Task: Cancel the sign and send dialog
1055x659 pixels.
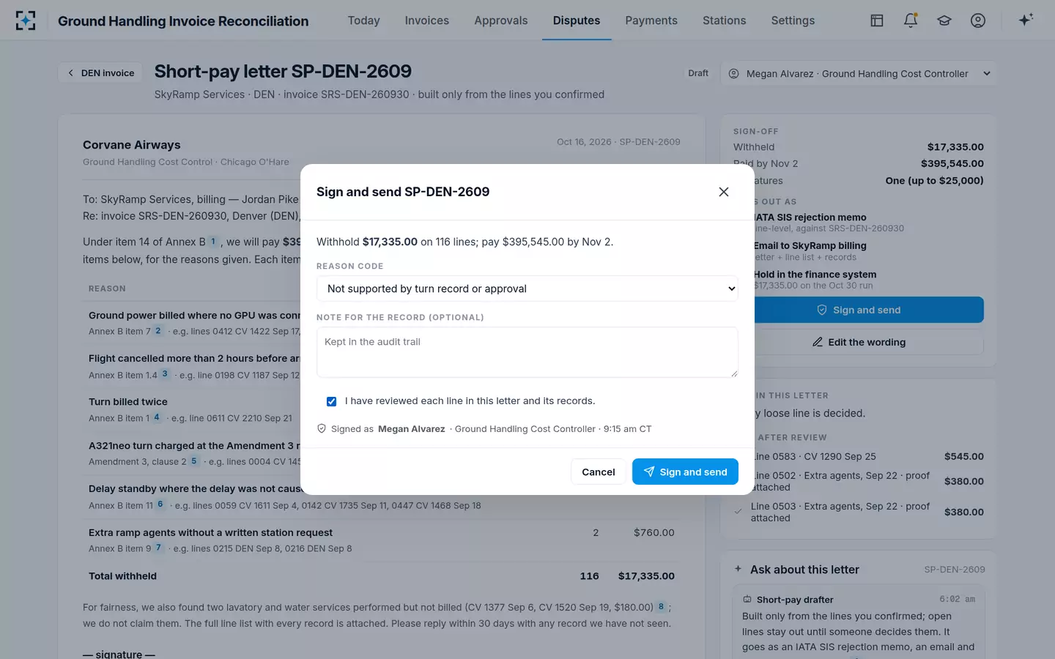Action: (x=598, y=472)
